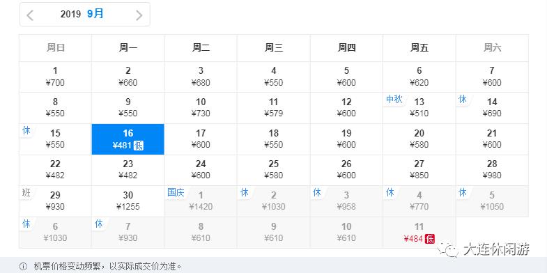The image size is (547, 273).
Task: Select September 6 priced ¥620
Action: point(419,77)
